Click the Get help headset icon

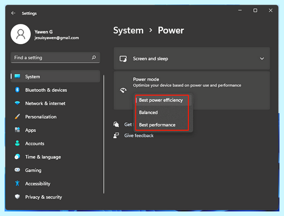(116, 124)
